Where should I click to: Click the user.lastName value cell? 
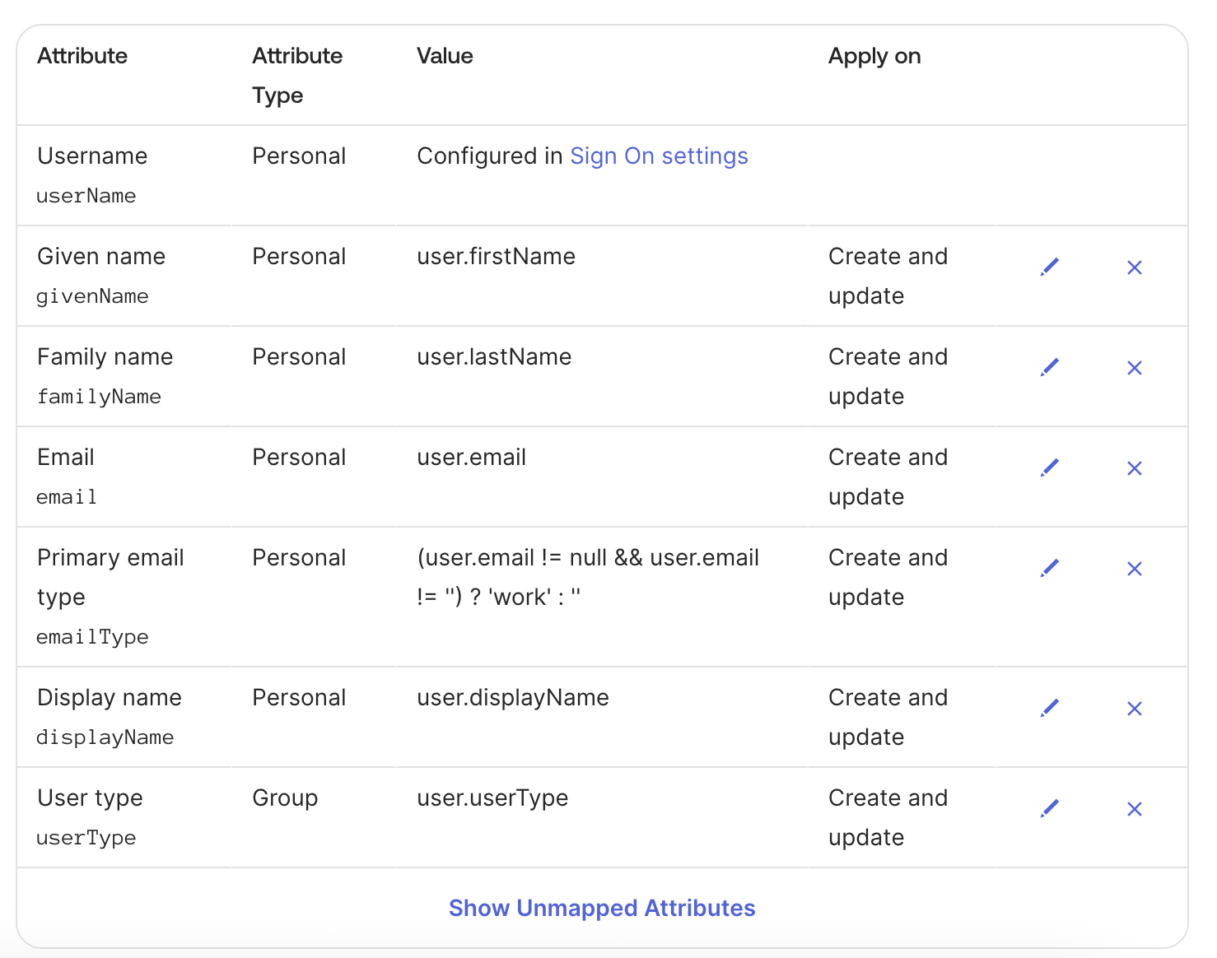492,356
